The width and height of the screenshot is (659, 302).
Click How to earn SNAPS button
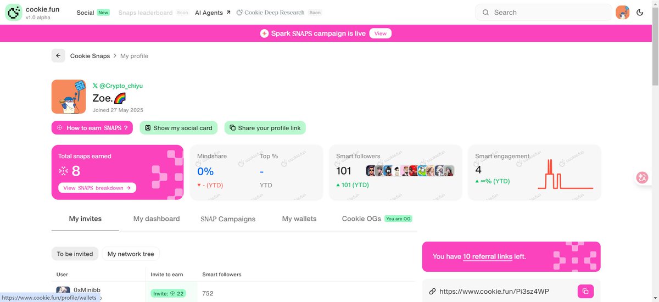coord(92,128)
